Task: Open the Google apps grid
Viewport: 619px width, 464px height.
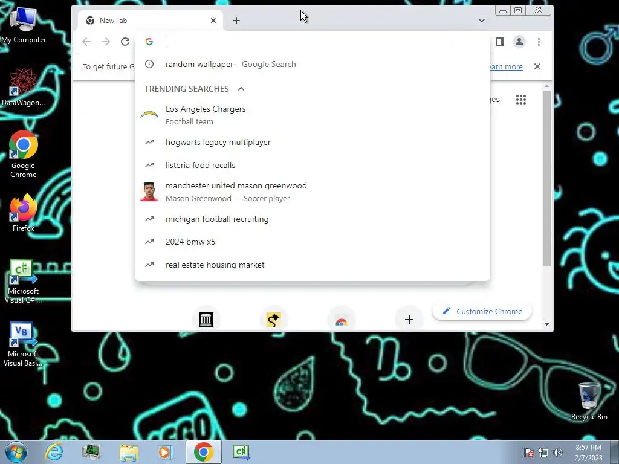Action: (x=521, y=100)
